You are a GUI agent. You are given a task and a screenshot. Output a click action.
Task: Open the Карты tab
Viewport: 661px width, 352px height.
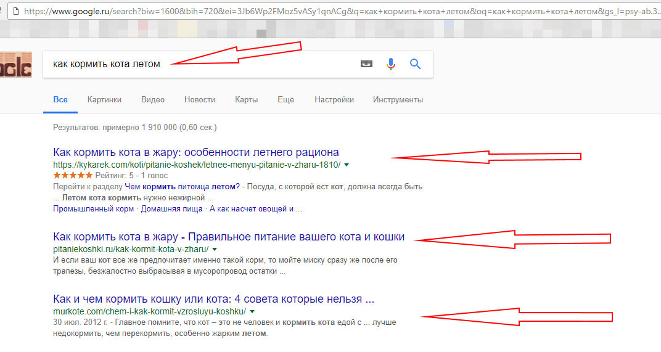[246, 100]
